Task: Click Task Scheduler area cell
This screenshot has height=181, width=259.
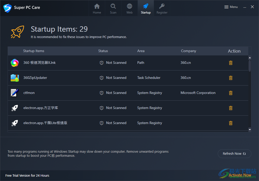Action: pyautogui.click(x=149, y=78)
